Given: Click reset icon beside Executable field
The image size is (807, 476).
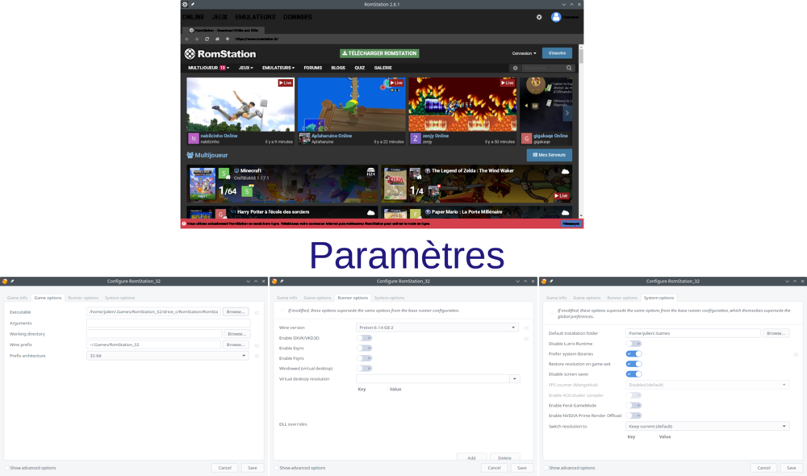Looking at the screenshot, I should click(257, 312).
